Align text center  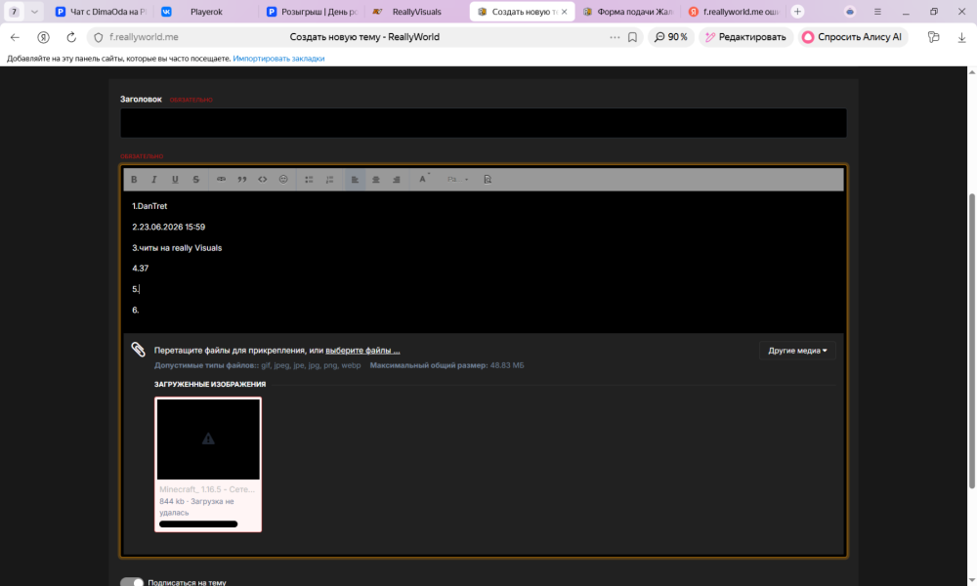click(x=376, y=180)
